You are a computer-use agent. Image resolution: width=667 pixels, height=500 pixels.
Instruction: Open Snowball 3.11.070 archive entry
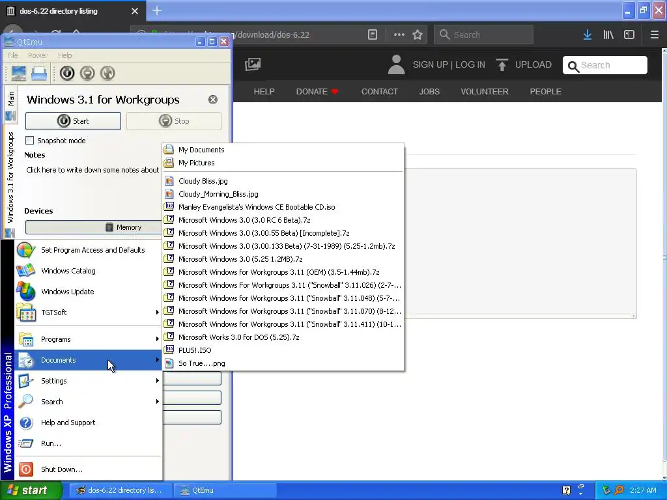tap(283, 311)
